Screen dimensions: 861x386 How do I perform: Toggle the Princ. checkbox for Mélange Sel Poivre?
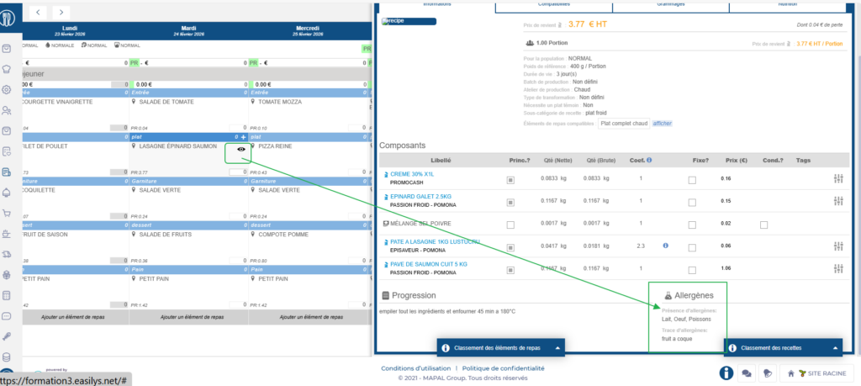[x=510, y=225]
